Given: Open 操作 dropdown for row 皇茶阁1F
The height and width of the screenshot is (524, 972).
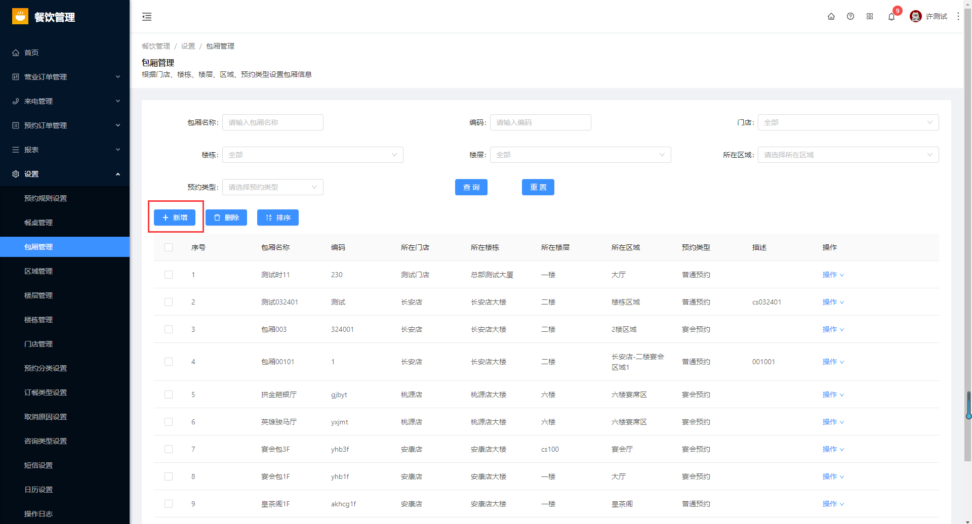Looking at the screenshot, I should coord(833,504).
